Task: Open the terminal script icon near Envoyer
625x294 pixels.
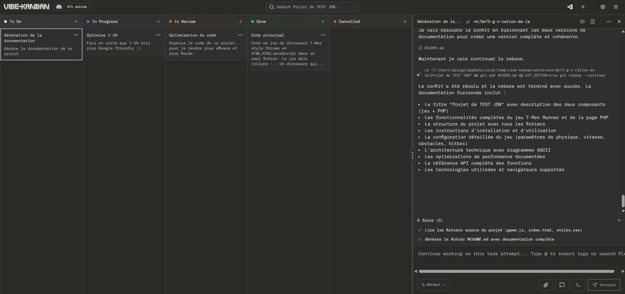Action: [578, 285]
